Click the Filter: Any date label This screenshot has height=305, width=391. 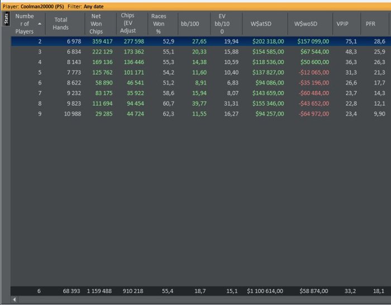pyautogui.click(x=86, y=7)
